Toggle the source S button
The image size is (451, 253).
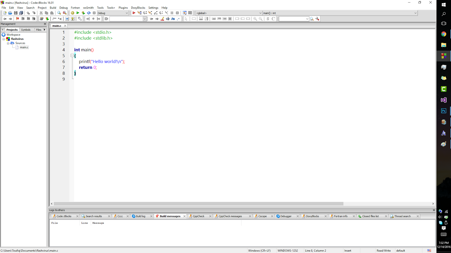tap(268, 19)
